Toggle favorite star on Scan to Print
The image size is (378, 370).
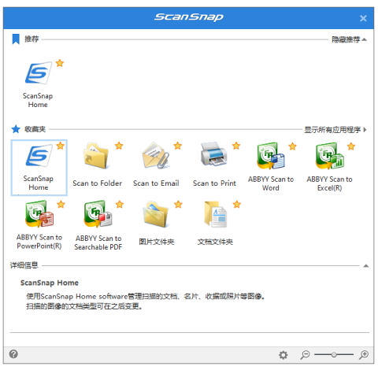(x=236, y=146)
